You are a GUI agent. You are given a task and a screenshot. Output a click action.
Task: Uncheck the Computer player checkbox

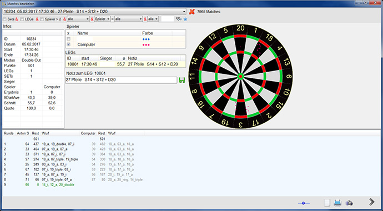[x=69, y=44]
